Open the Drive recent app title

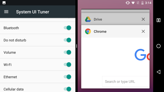(98, 19)
